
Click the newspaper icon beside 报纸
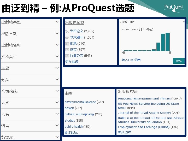[x=67, y=44]
